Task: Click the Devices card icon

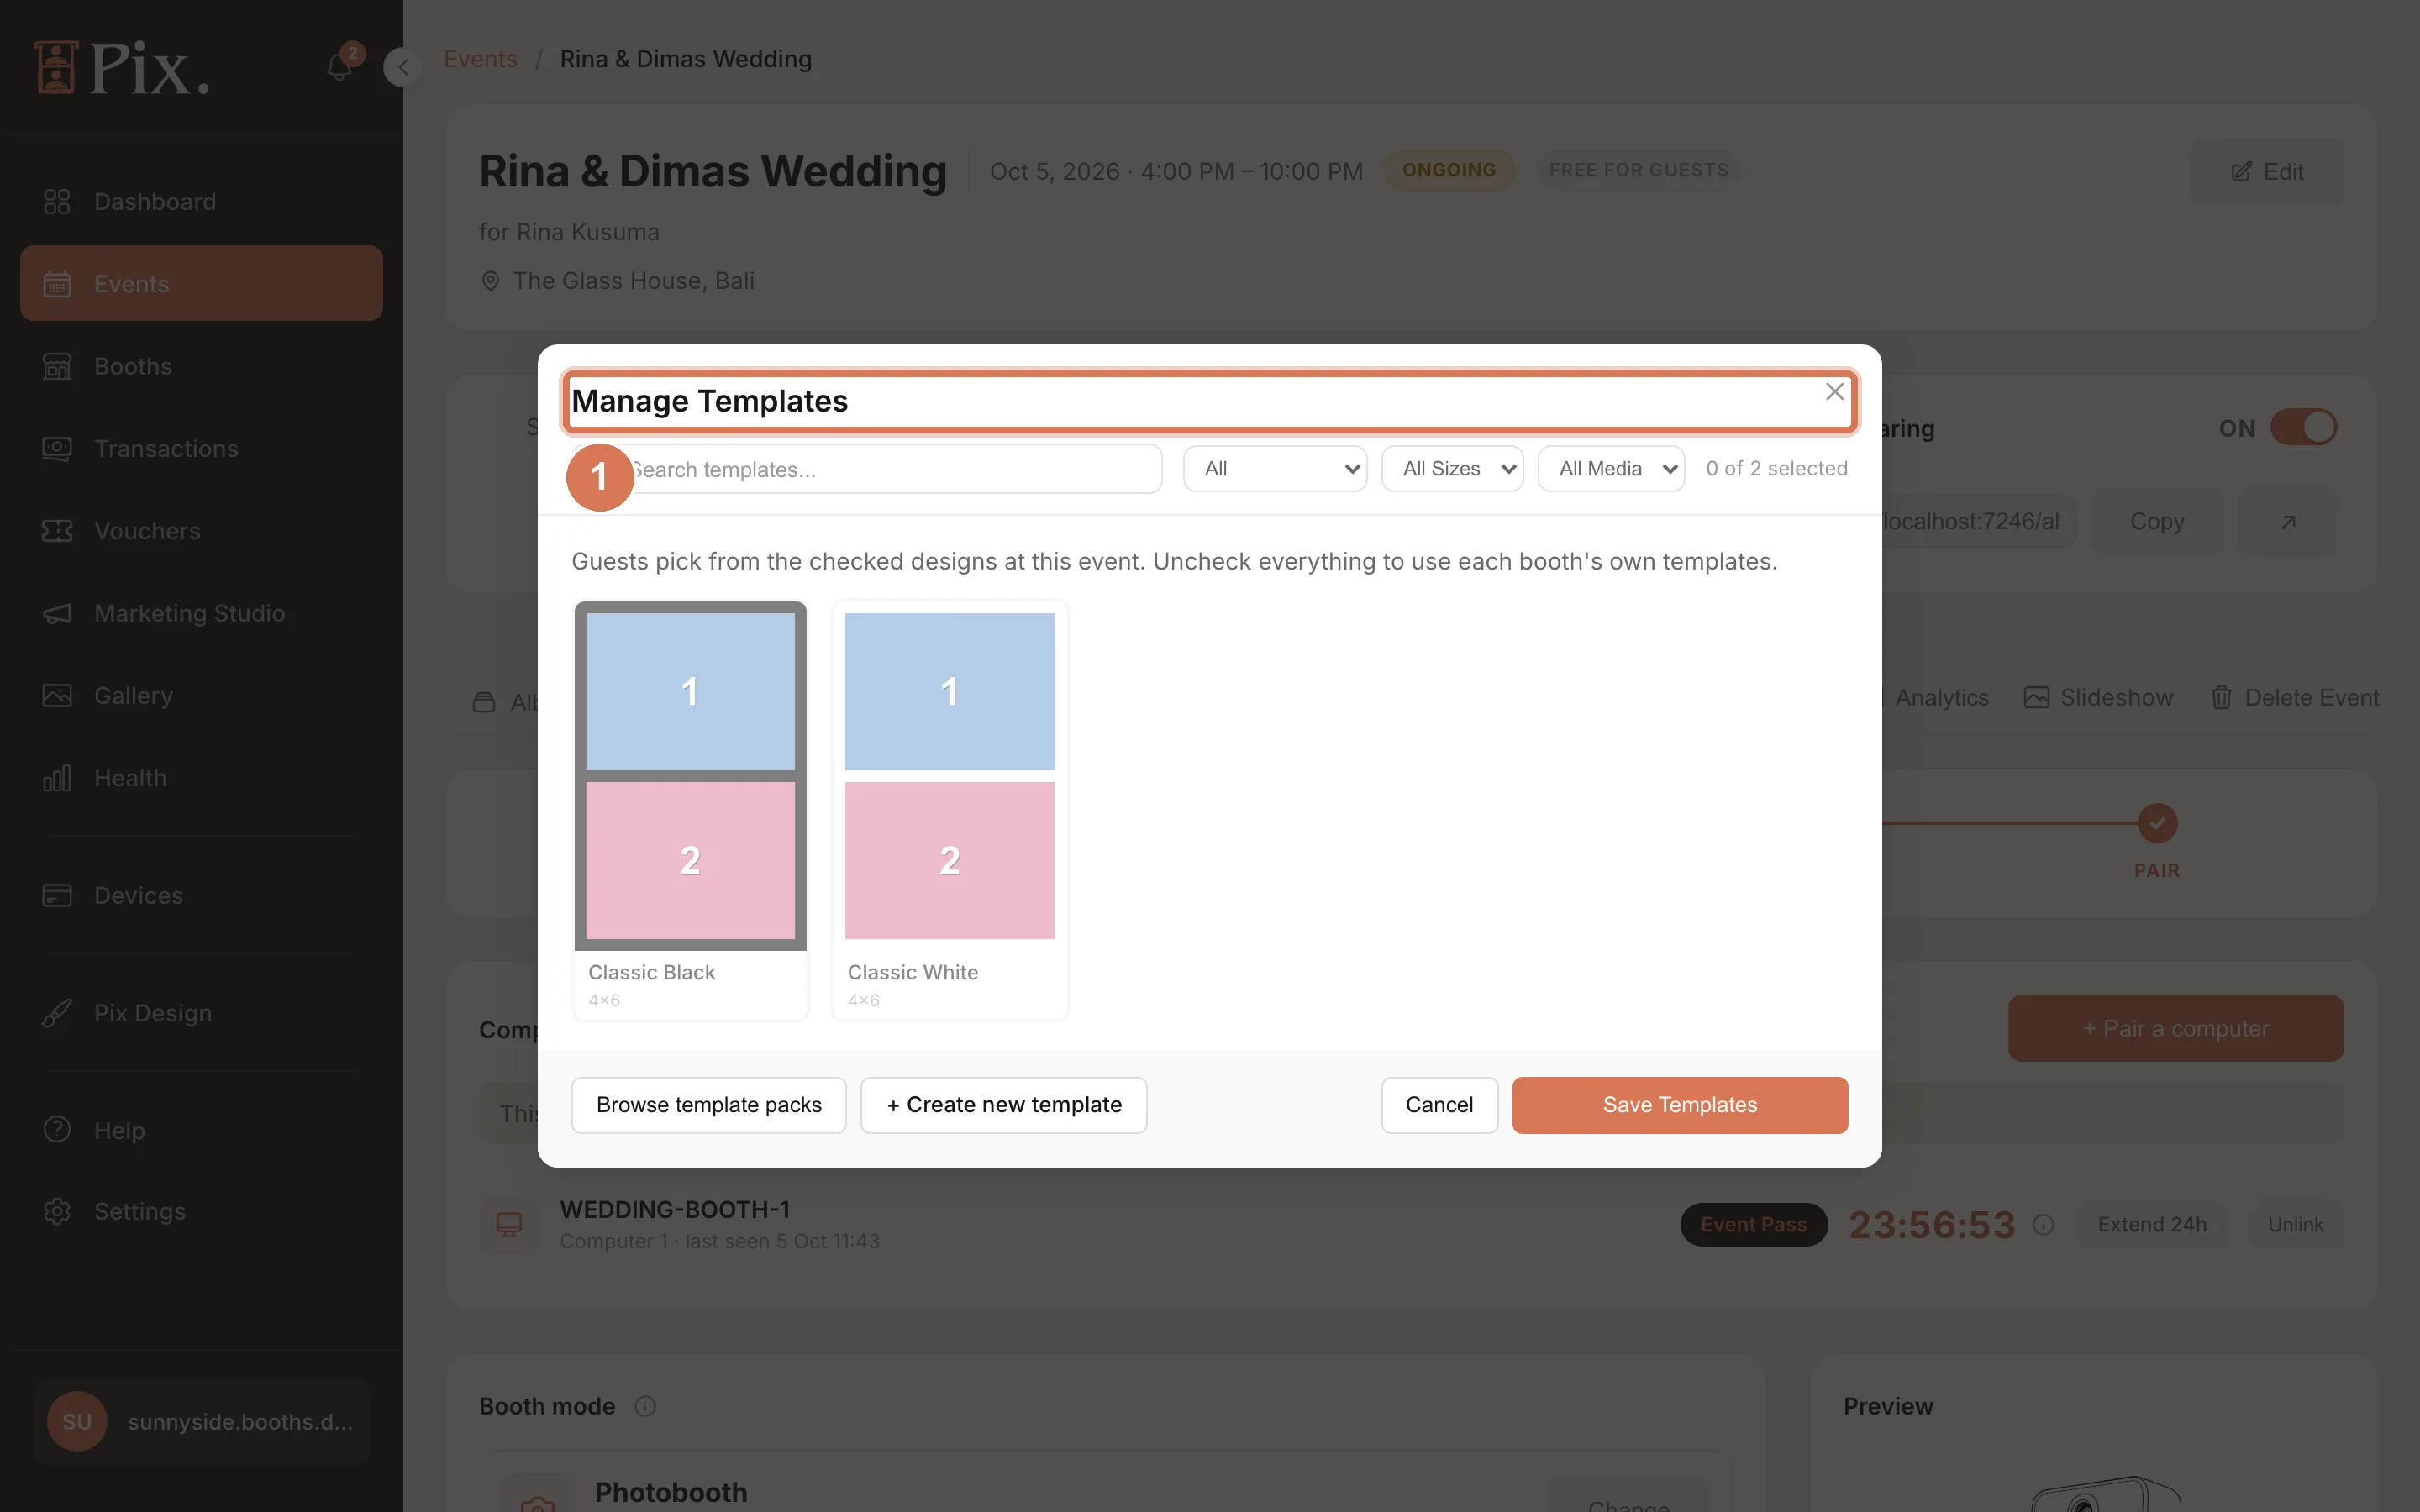Action: 57,896
